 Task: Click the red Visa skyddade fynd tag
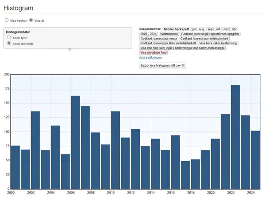point(153,52)
